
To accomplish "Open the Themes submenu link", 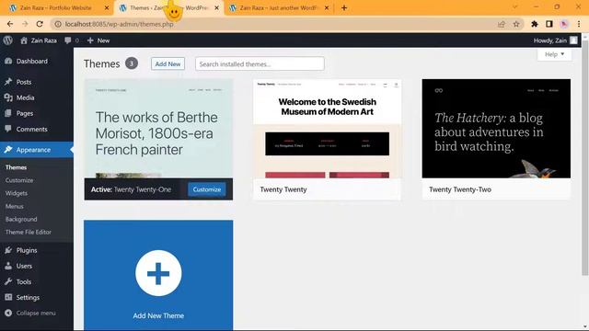I will click(x=17, y=167).
